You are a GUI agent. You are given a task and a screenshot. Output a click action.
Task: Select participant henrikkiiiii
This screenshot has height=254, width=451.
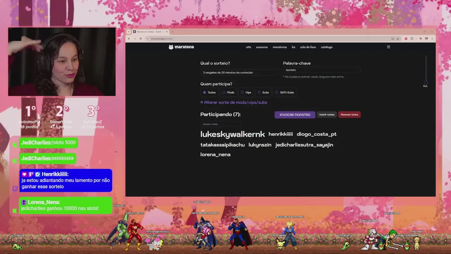[280, 134]
